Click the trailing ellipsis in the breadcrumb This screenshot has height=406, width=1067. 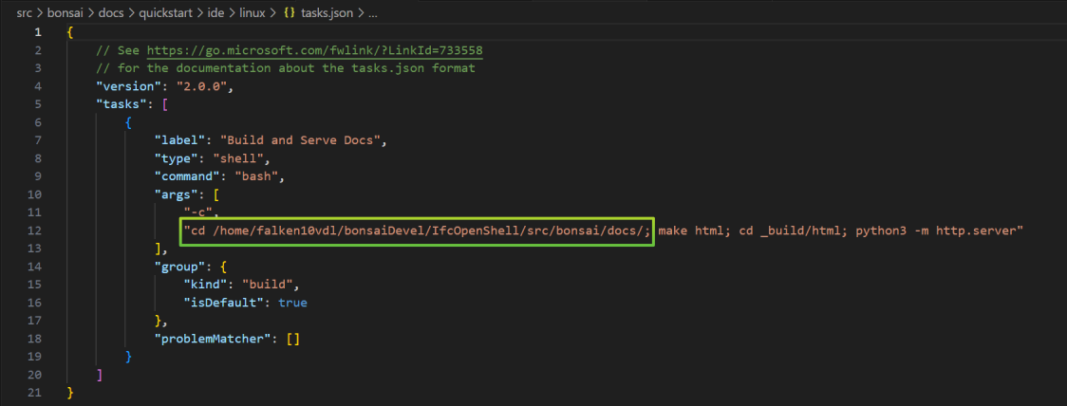coord(371,13)
